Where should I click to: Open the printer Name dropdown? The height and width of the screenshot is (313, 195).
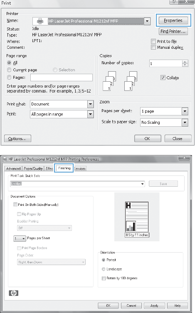(147, 21)
